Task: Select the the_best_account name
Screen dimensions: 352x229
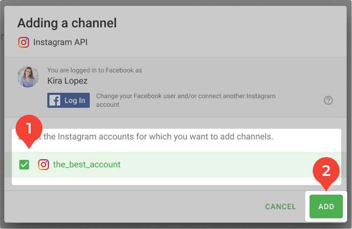Action: 87,165
